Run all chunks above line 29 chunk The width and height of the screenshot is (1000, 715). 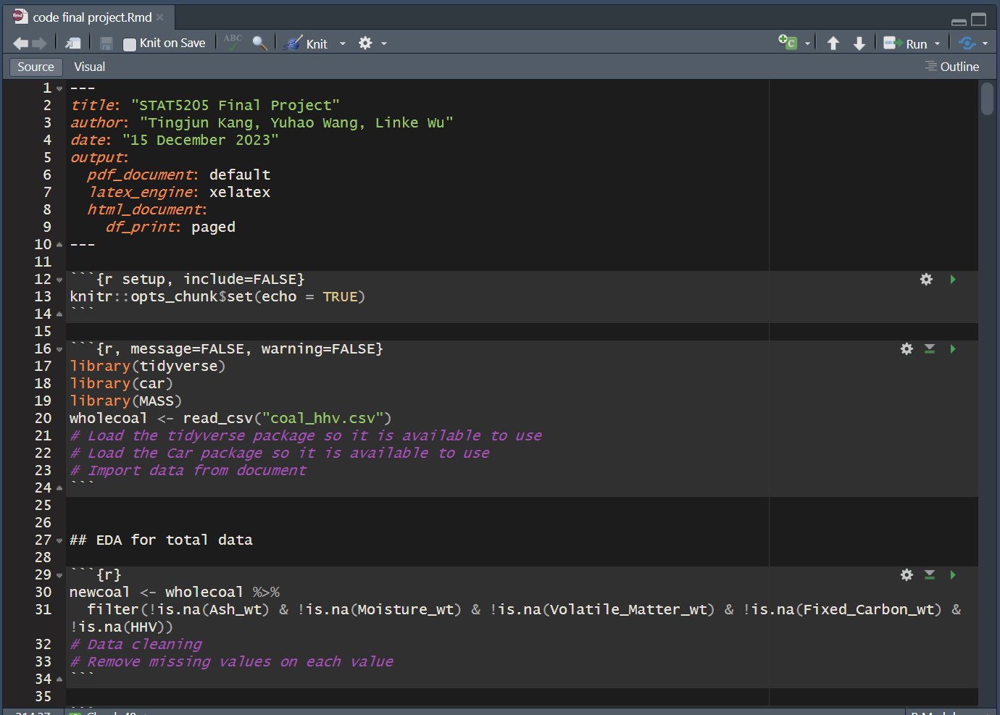pos(930,574)
